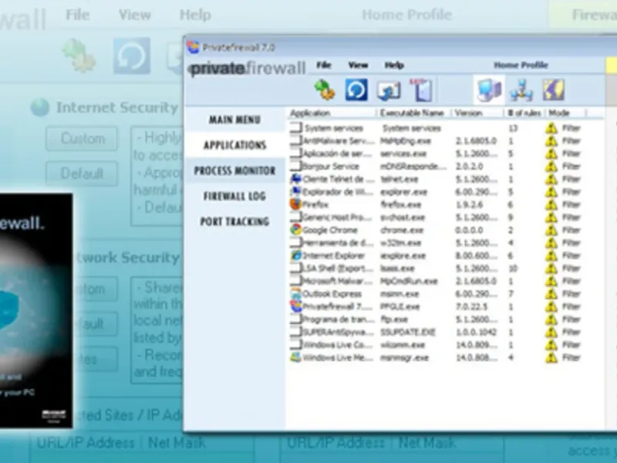Screen dimensions: 617x463
Task: Click the green gears settings toolbar icon in Privatefirewall 7.0
Action: point(325,90)
